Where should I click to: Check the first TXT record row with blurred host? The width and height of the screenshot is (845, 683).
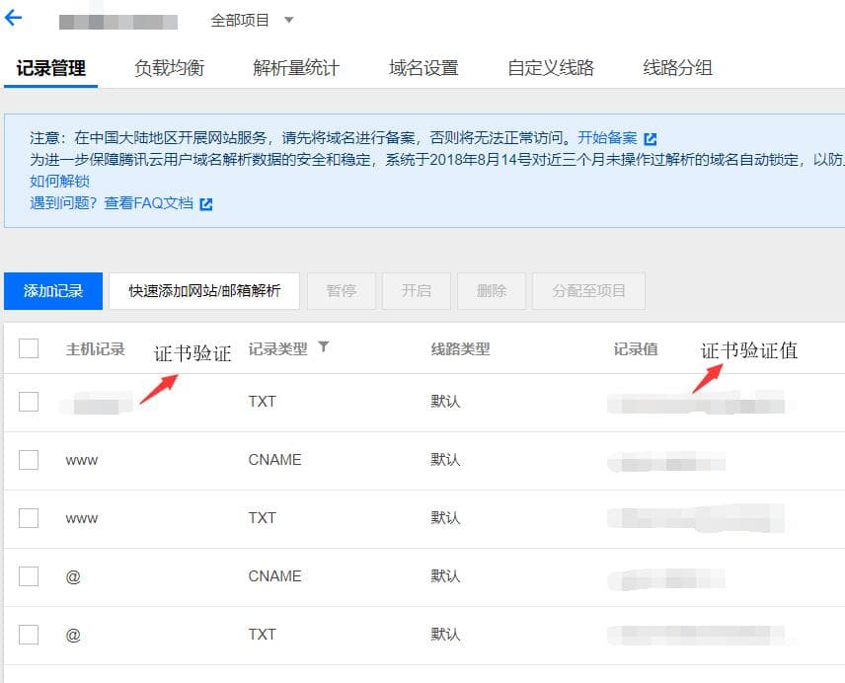[x=29, y=402]
